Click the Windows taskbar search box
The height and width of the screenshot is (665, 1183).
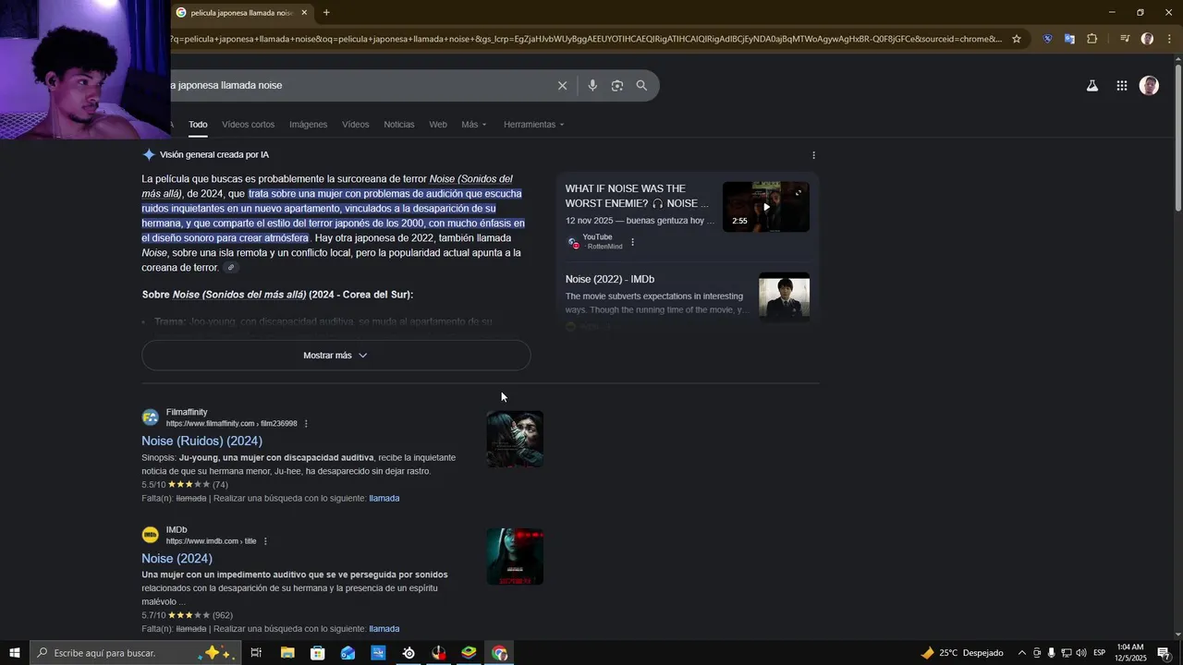(x=136, y=653)
